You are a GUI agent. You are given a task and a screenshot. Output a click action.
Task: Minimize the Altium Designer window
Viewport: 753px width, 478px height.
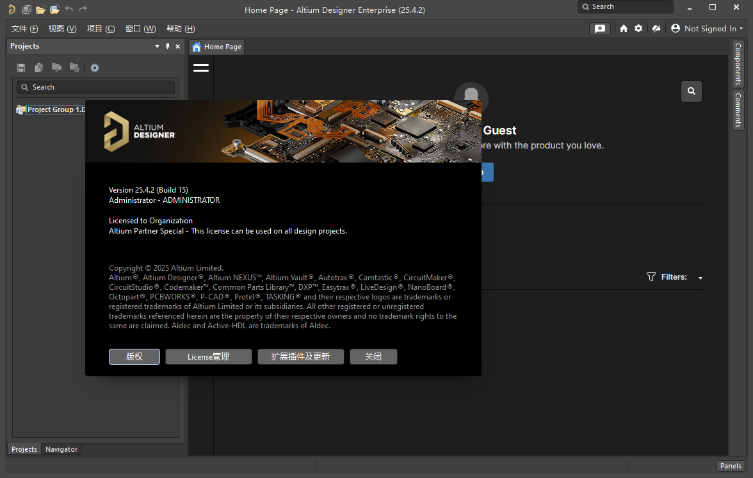click(x=689, y=7)
